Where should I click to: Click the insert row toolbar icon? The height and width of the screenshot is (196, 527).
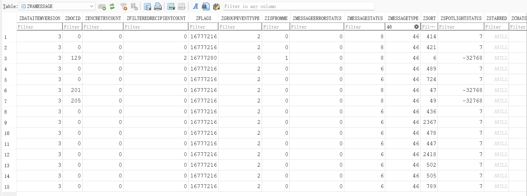pos(171,6)
